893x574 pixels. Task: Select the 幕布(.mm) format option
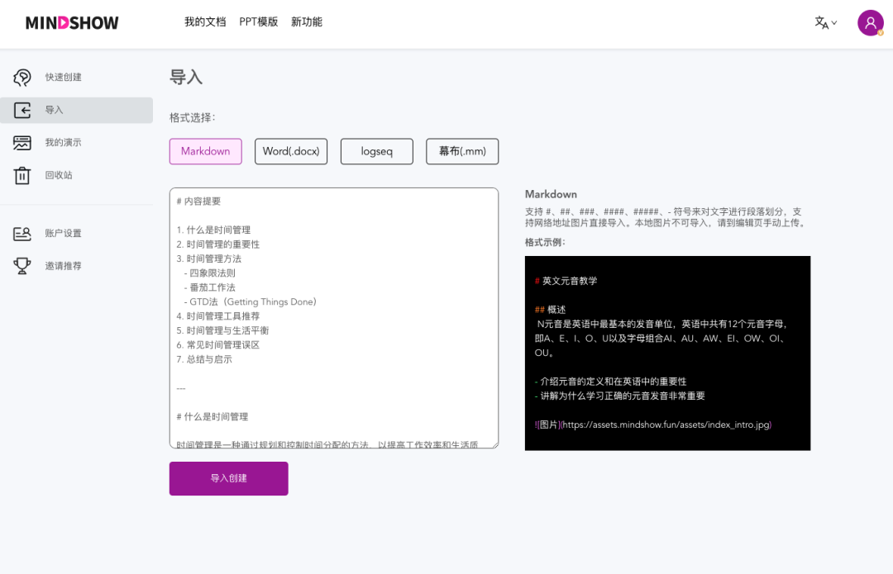click(x=462, y=151)
